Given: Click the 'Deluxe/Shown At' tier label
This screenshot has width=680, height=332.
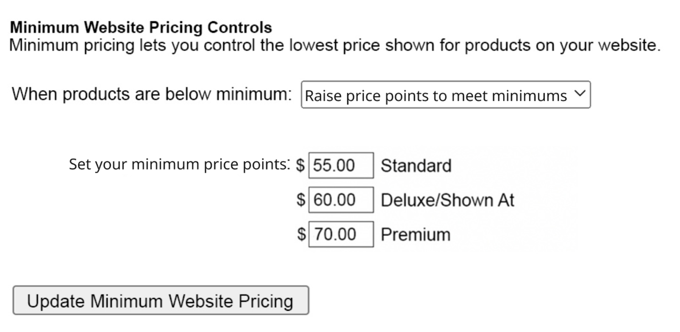Looking at the screenshot, I should [447, 200].
